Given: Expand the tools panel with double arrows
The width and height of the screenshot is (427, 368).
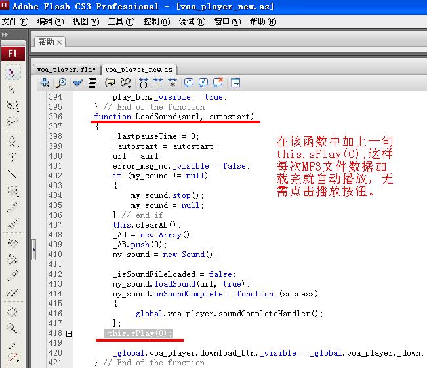Looking at the screenshot, I should tap(7, 33).
